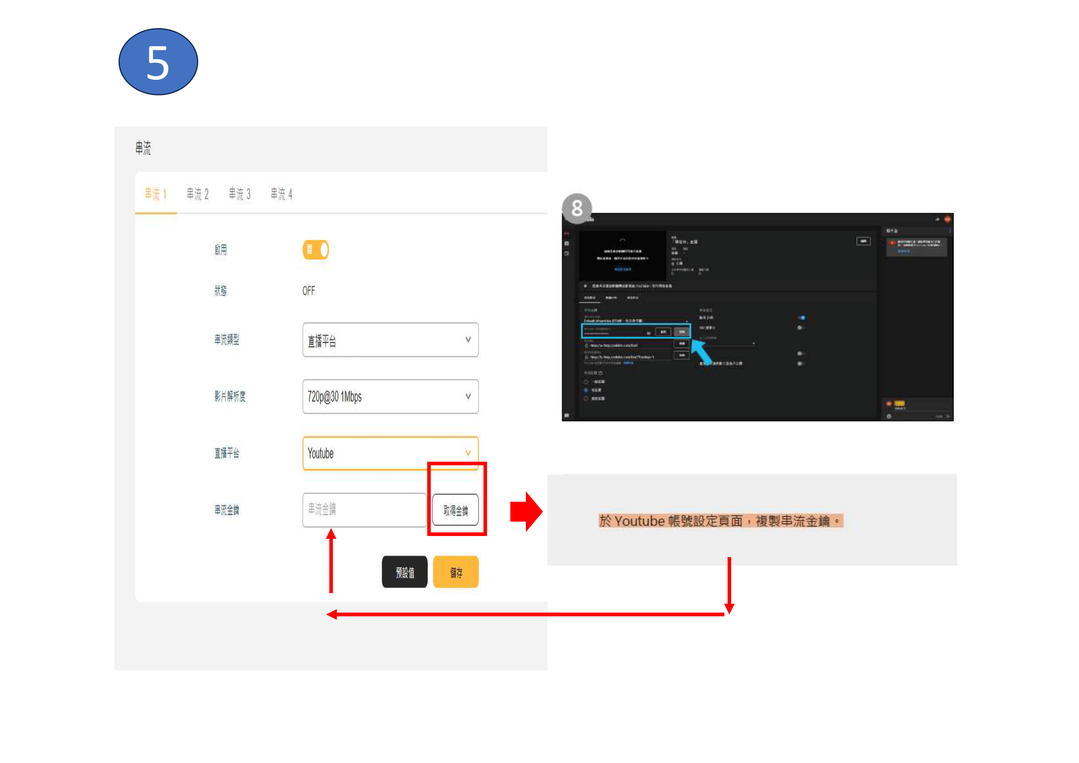Click the orange 儲存 save button
This screenshot has height=763, width=1079.
[x=455, y=572]
